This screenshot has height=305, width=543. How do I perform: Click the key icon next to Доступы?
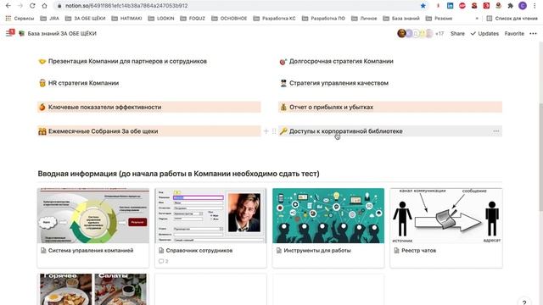tap(283, 131)
